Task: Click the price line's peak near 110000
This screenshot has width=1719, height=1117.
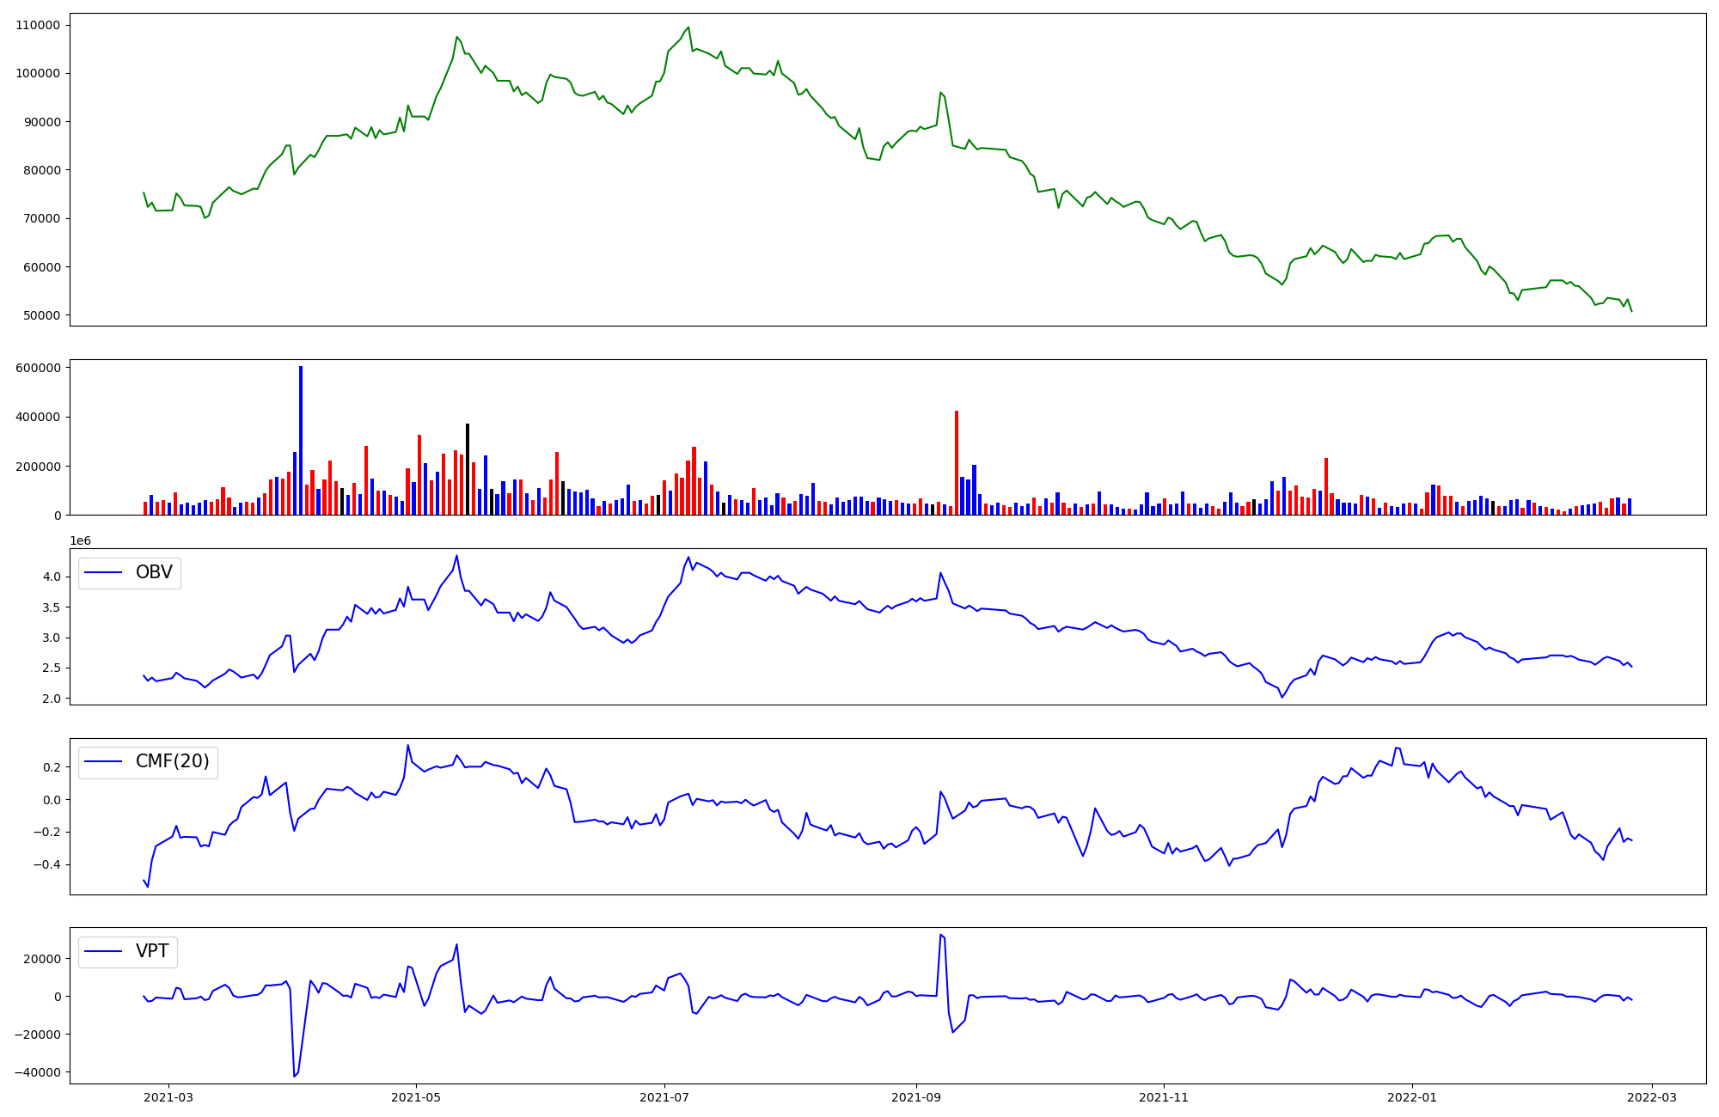Action: (688, 27)
